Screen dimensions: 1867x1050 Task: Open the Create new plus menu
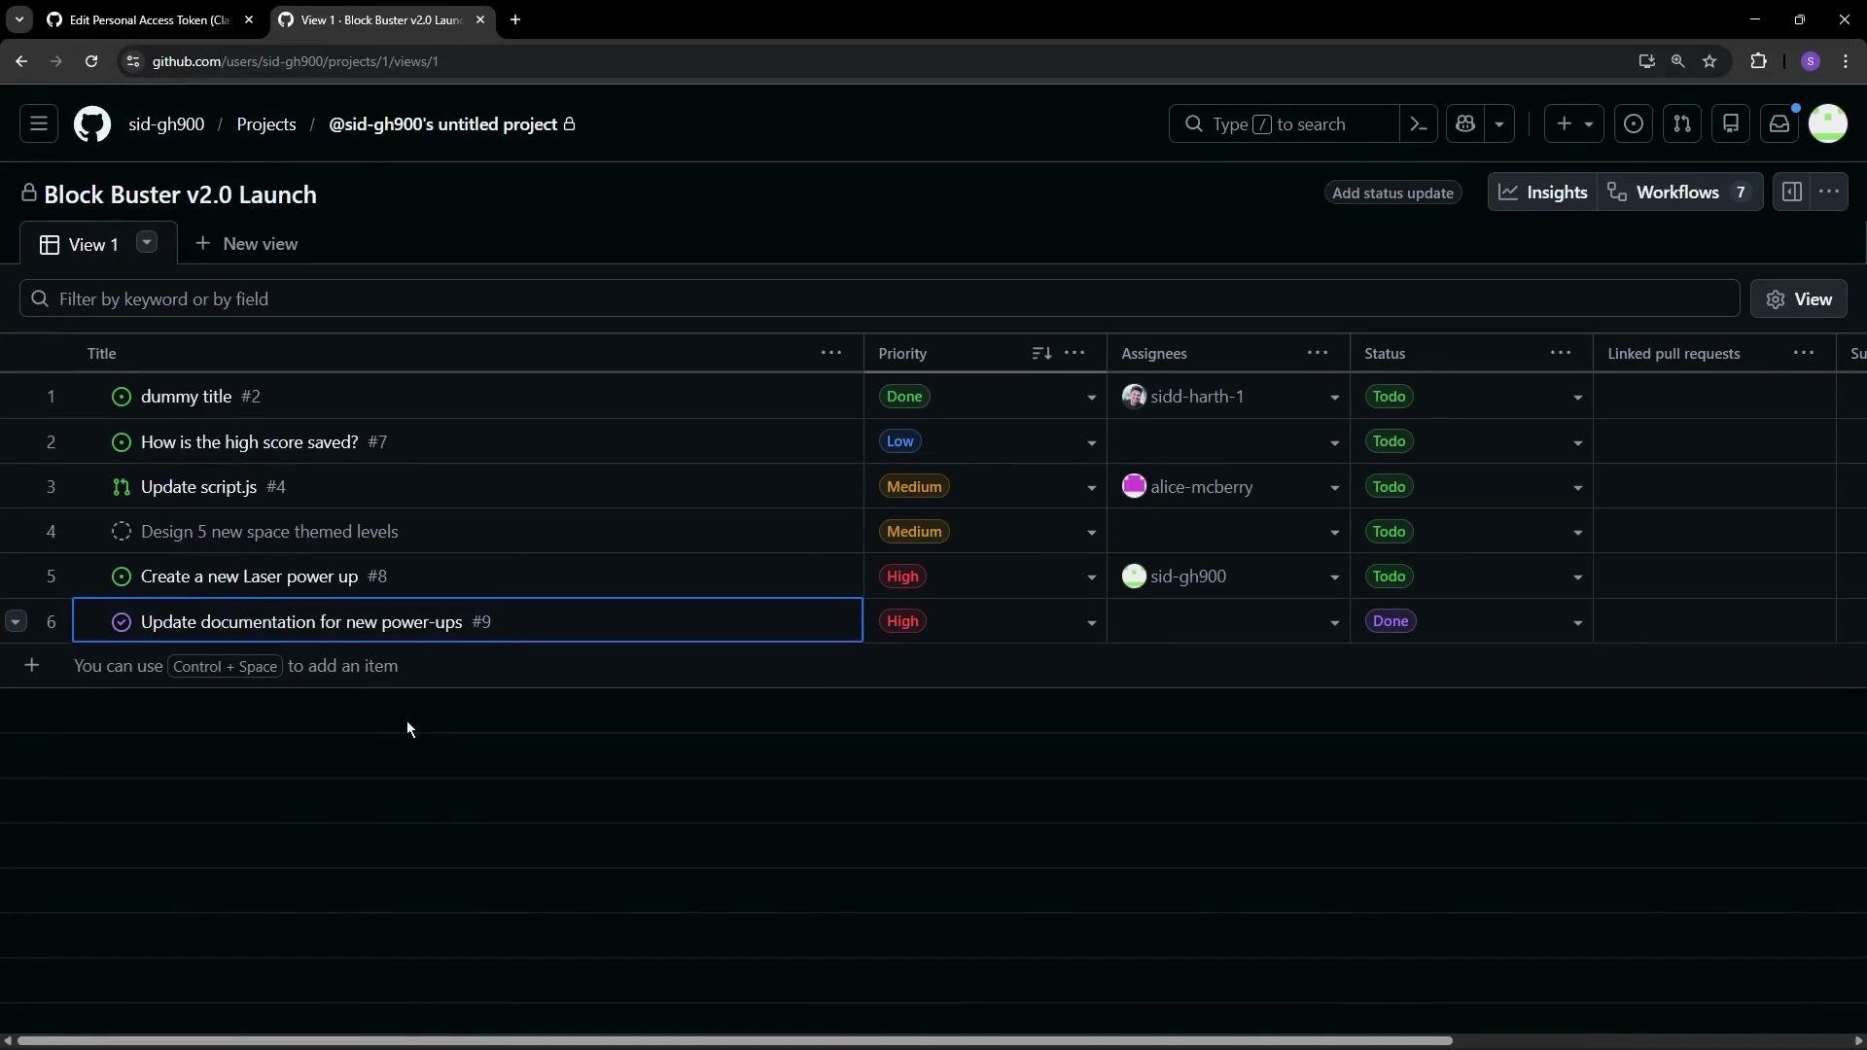1574,124
